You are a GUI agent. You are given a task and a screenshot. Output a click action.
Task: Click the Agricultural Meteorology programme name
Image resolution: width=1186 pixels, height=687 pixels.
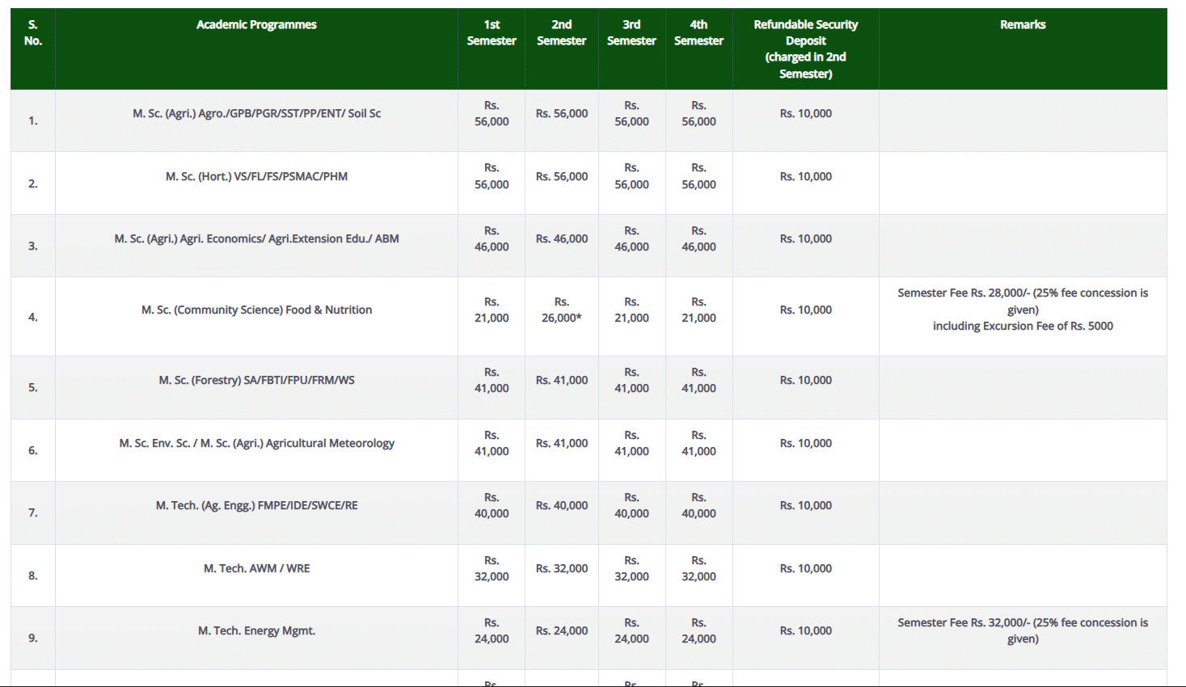tap(256, 443)
